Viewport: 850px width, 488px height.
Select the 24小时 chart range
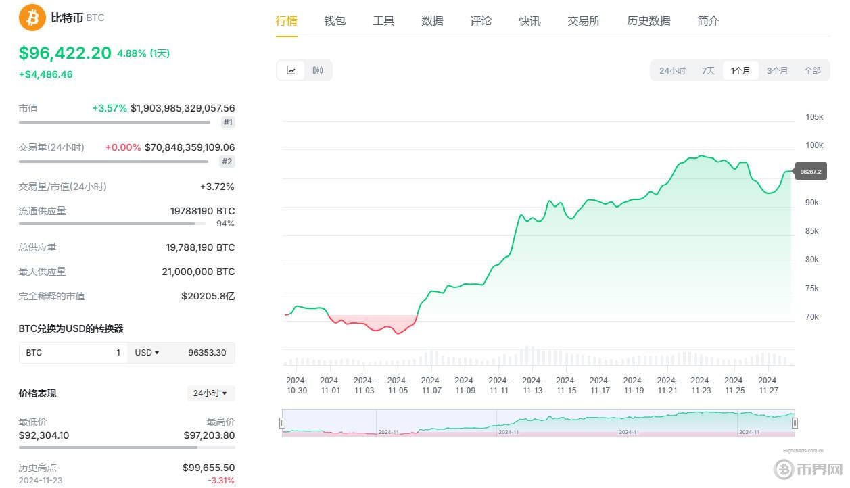[x=672, y=70]
